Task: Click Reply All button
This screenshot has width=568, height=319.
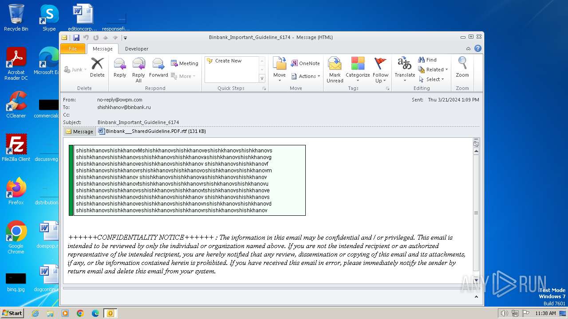Action: click(x=138, y=70)
